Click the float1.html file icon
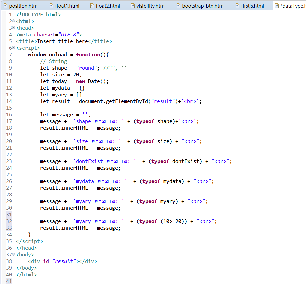The image size is (306, 284). 51,6
